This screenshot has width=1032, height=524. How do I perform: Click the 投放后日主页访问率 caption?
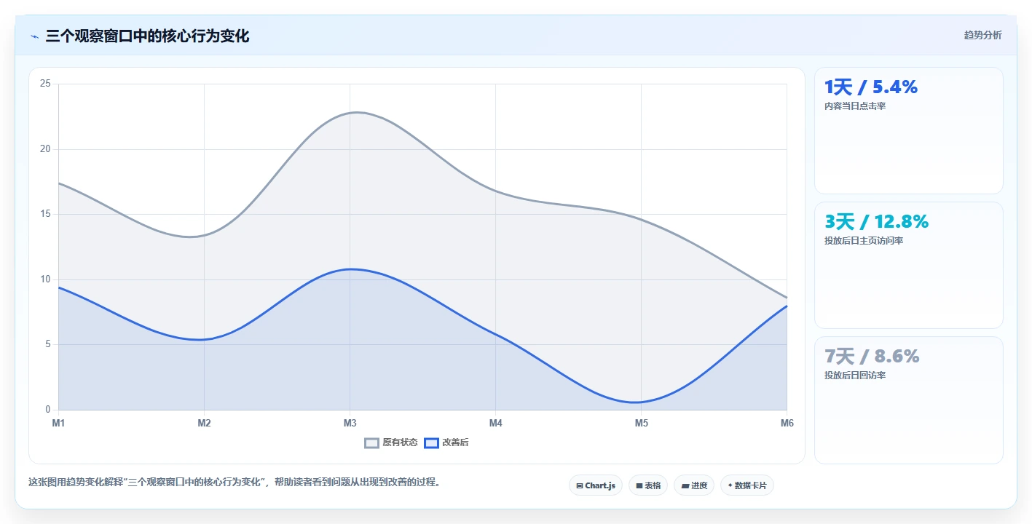pyautogui.click(x=864, y=241)
